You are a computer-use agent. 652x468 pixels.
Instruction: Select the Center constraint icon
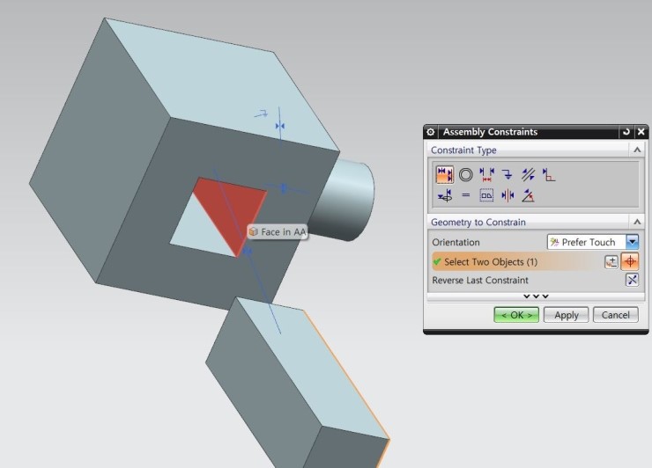(508, 195)
